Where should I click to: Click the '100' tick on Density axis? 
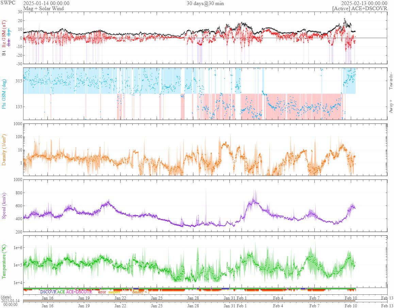click(x=19, y=137)
